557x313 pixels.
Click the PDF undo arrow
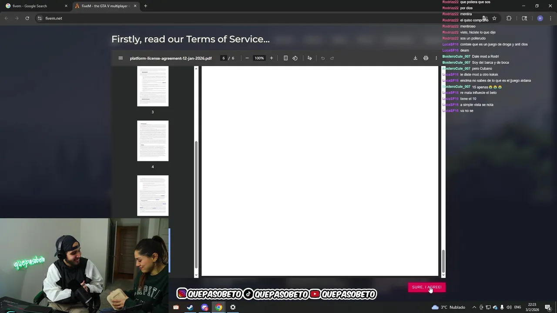pyautogui.click(x=323, y=58)
